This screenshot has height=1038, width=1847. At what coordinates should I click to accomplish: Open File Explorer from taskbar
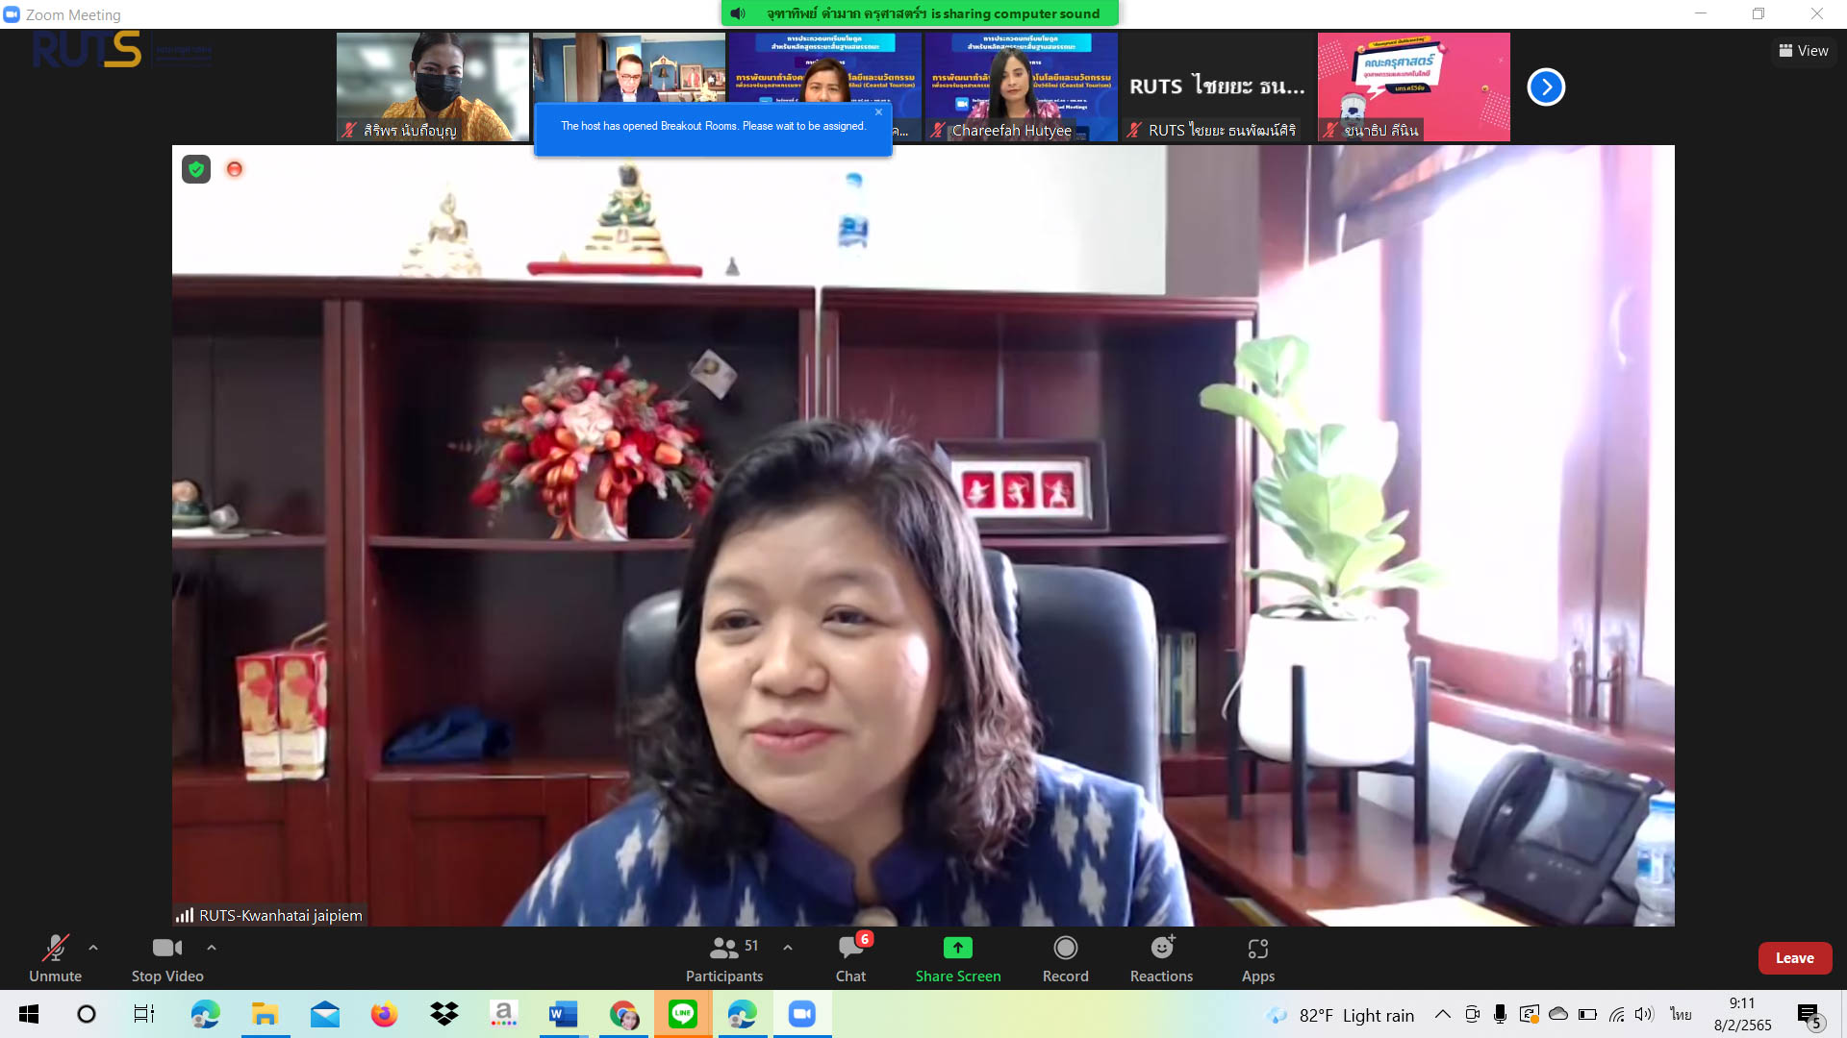(265, 1014)
